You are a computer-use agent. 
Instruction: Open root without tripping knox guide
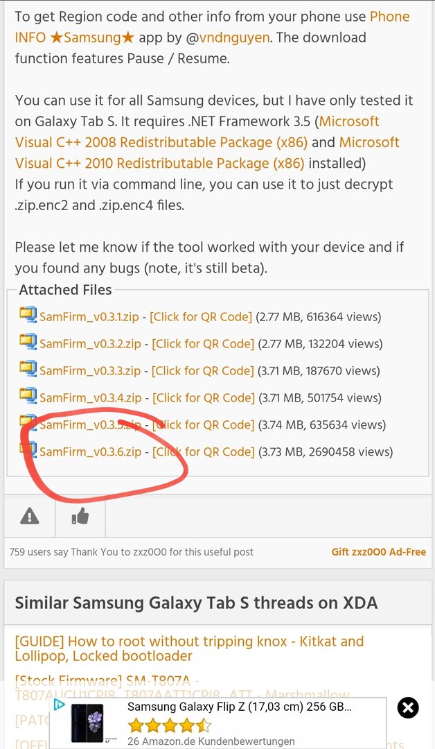coord(189,648)
